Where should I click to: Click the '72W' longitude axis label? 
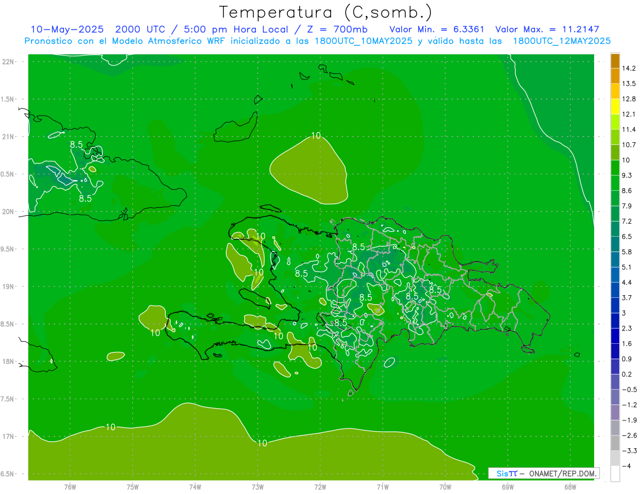pyautogui.click(x=320, y=487)
